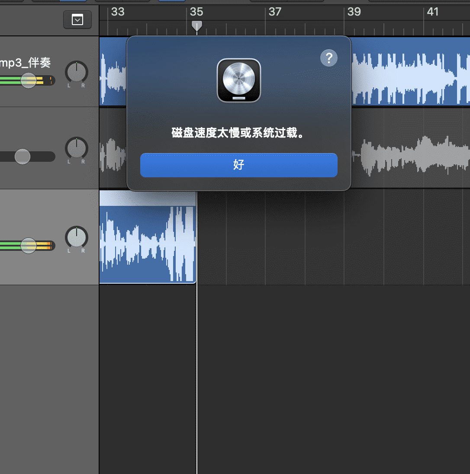Click the Logic Pro icon in the alert

pyautogui.click(x=238, y=80)
